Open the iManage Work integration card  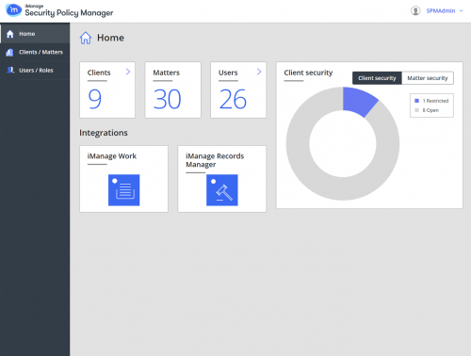[123, 179]
